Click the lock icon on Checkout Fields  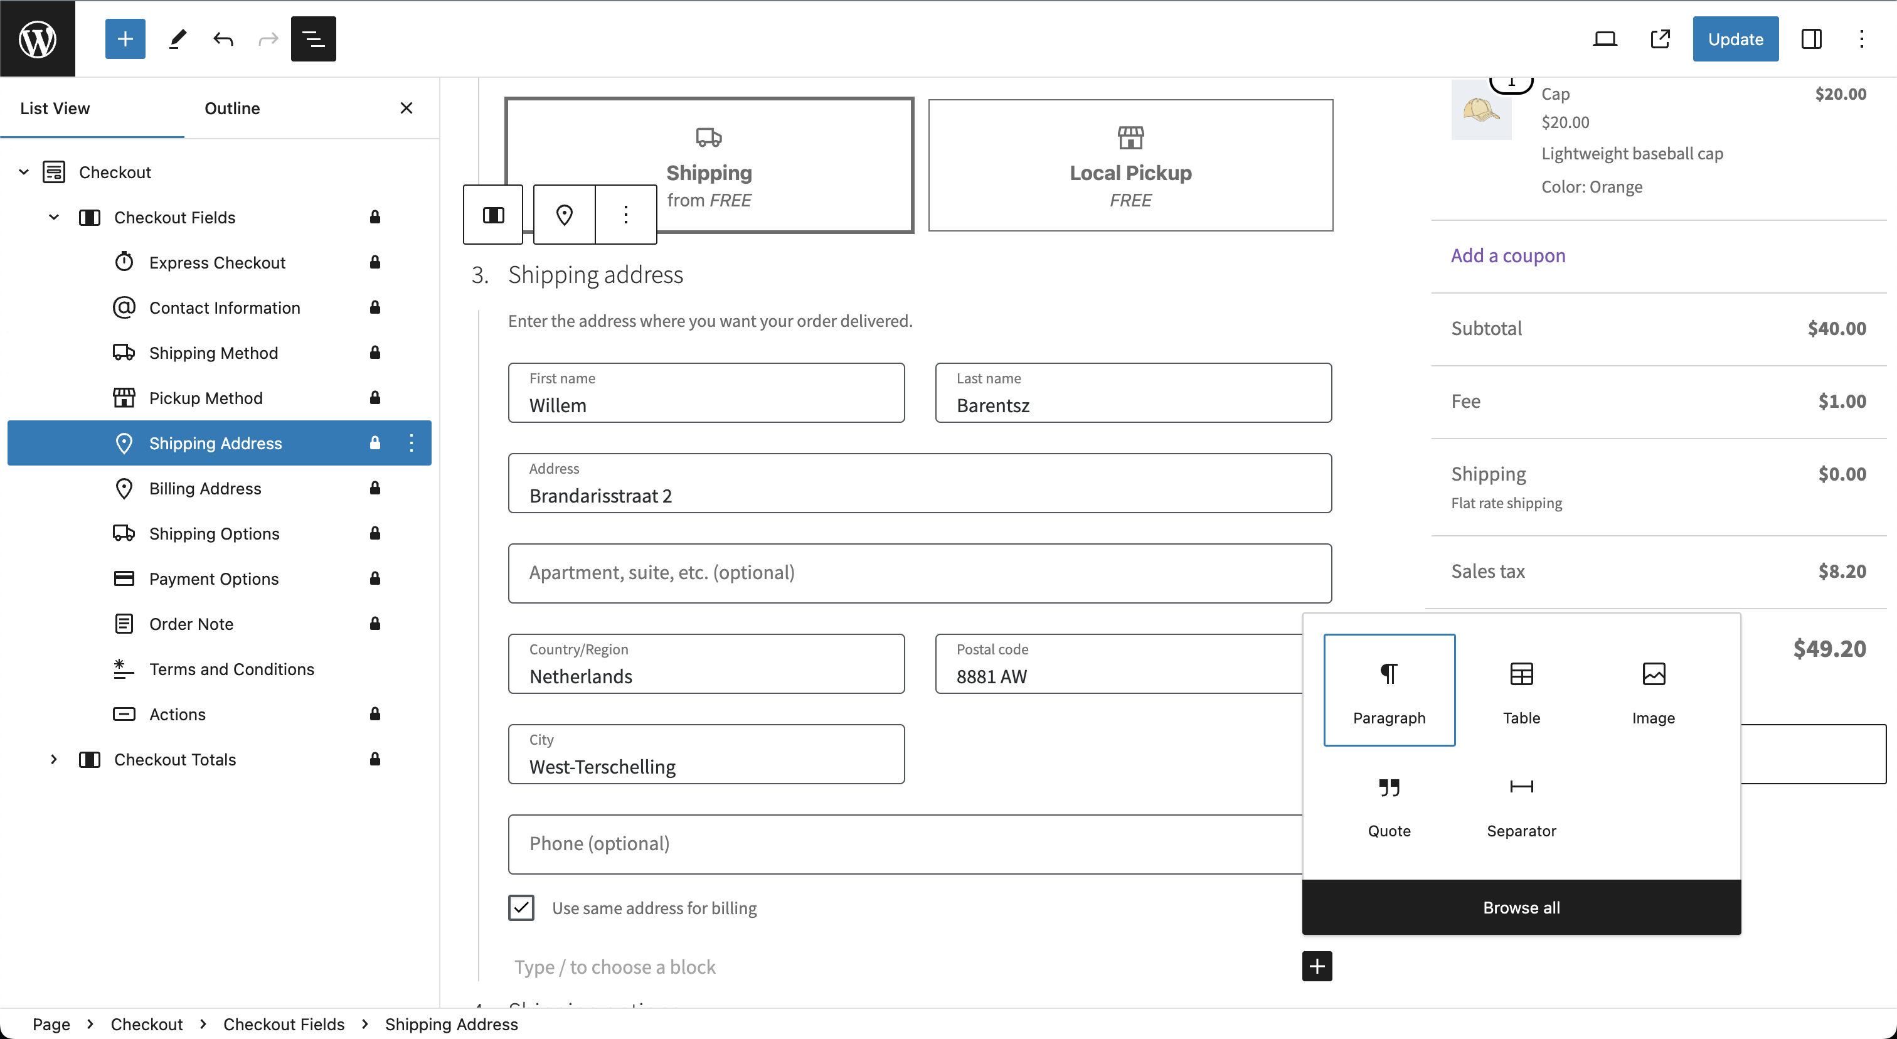375,216
